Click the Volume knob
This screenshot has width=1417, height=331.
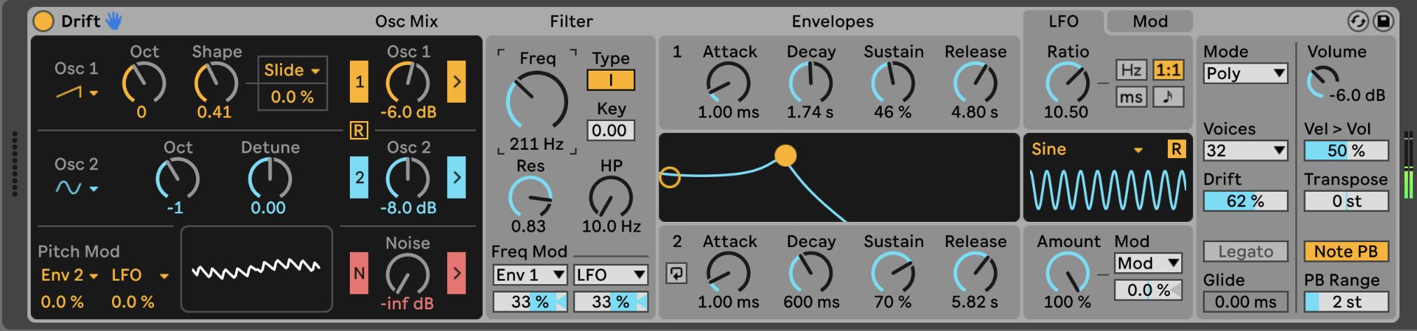1324,83
